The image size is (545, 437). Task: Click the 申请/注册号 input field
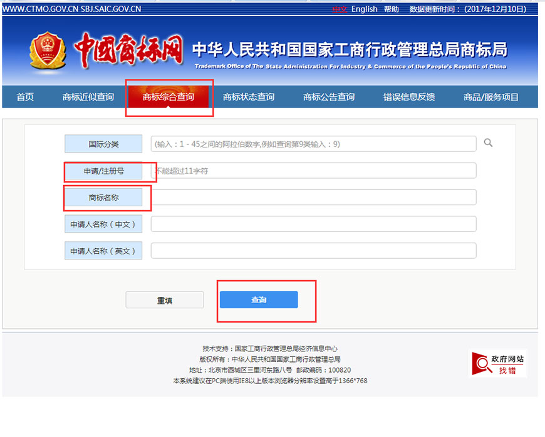tap(313, 171)
